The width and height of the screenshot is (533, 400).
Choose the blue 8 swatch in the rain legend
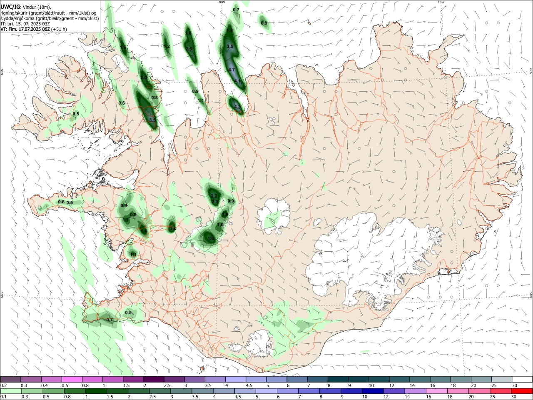pyautogui.click(x=329, y=391)
